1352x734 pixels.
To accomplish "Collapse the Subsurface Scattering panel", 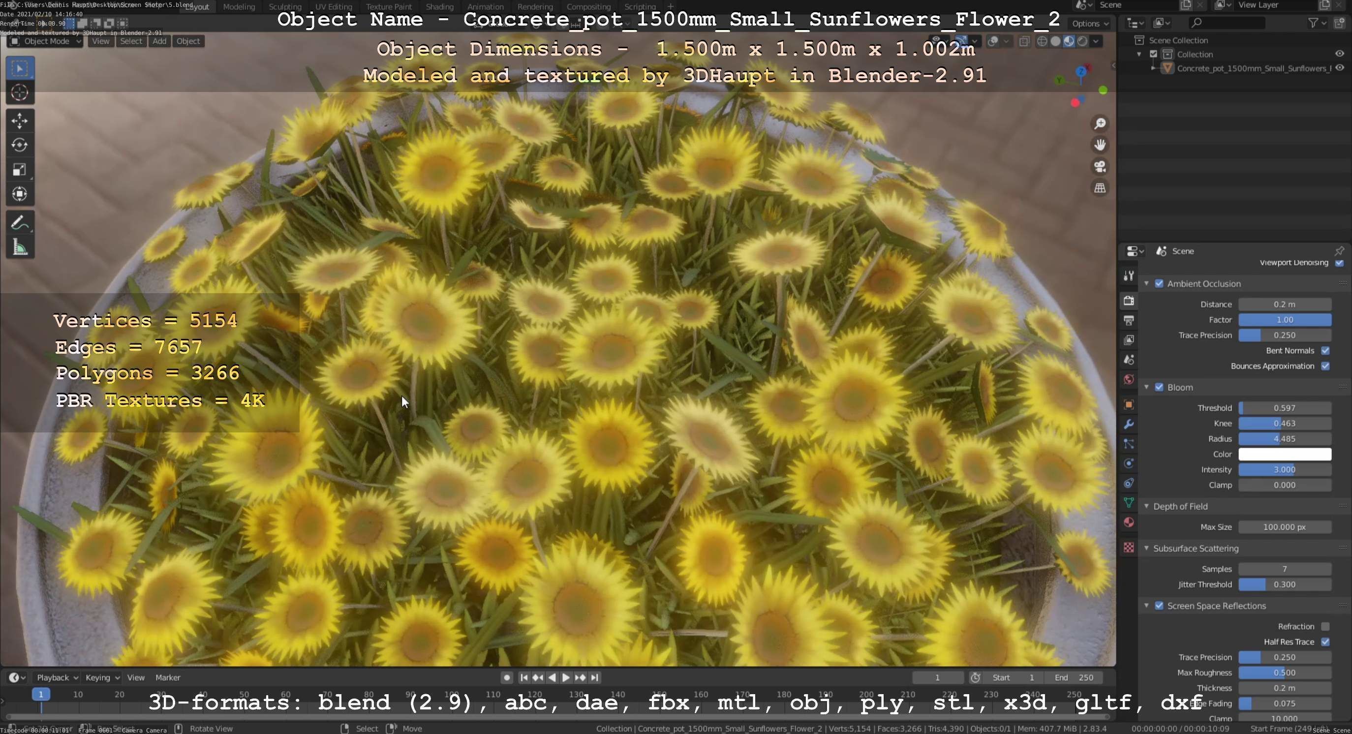I will tap(1146, 548).
